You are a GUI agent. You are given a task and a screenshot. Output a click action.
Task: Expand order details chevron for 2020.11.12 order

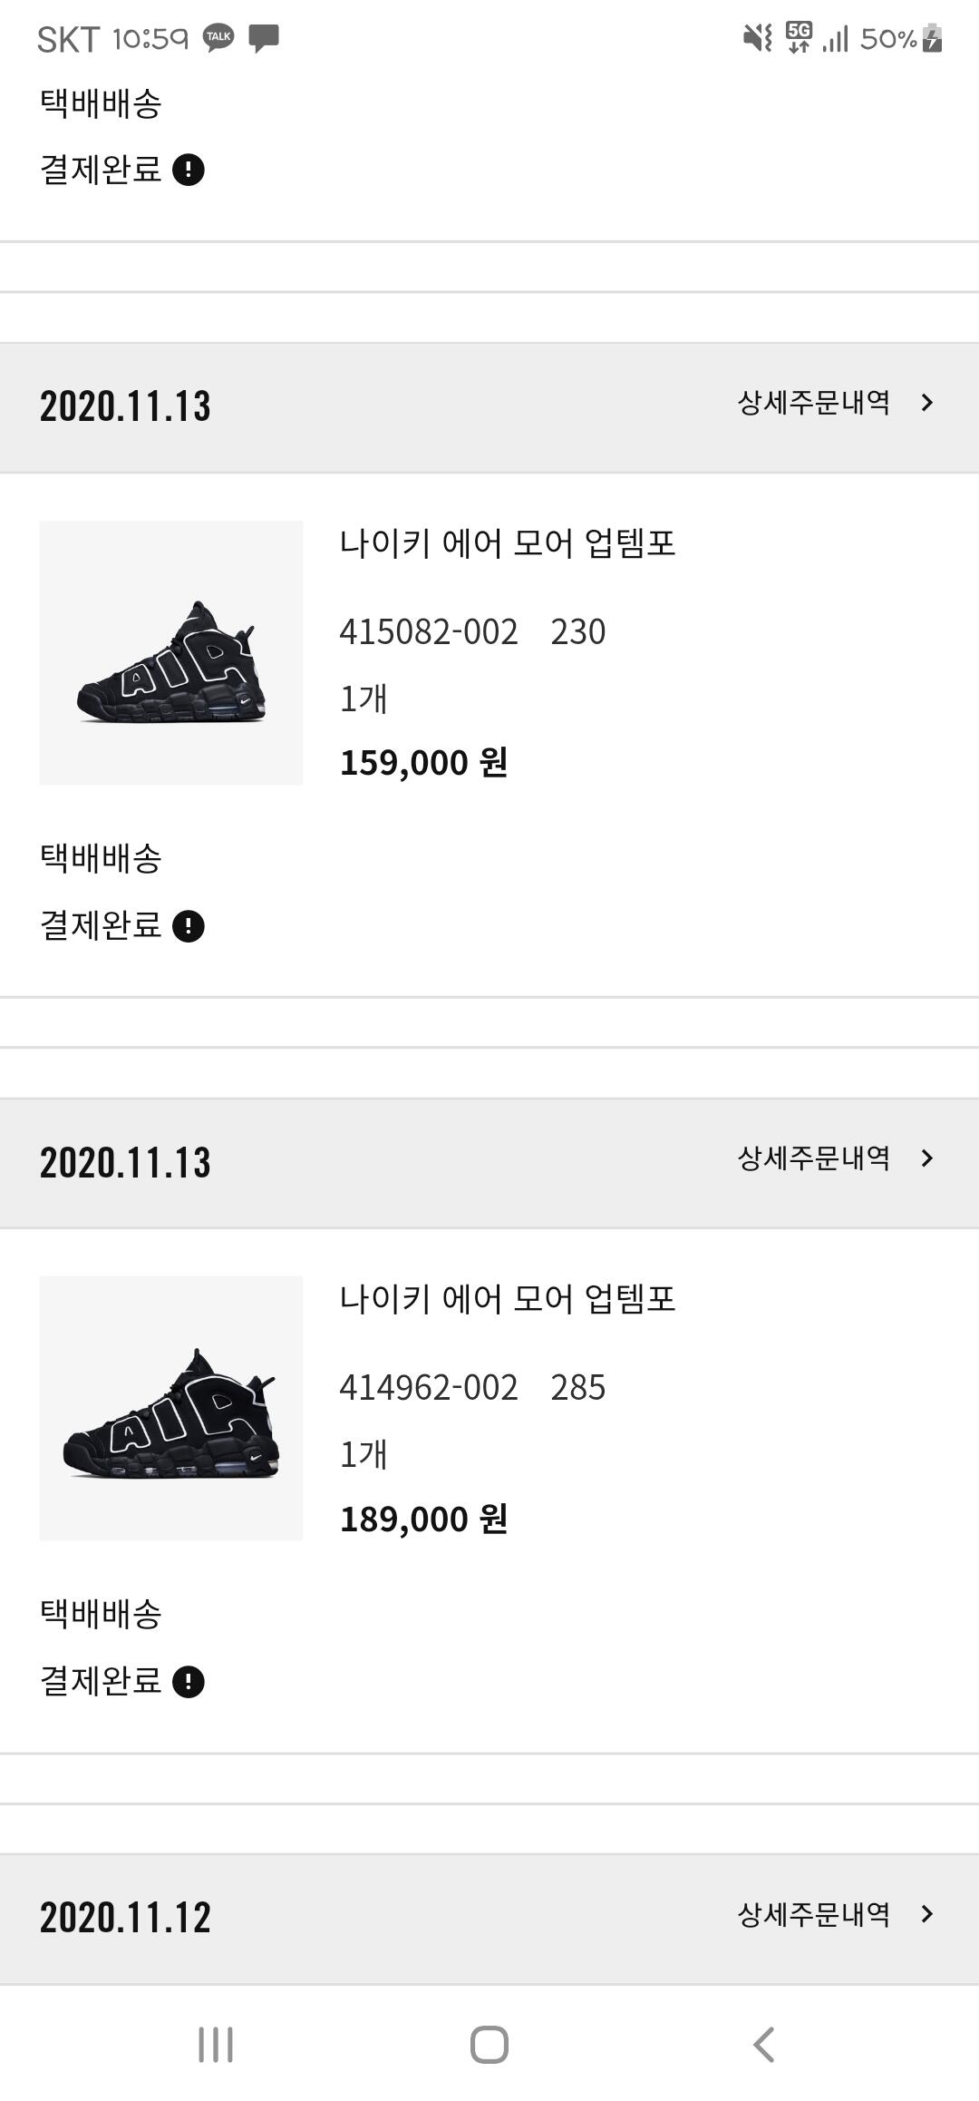926,1914
